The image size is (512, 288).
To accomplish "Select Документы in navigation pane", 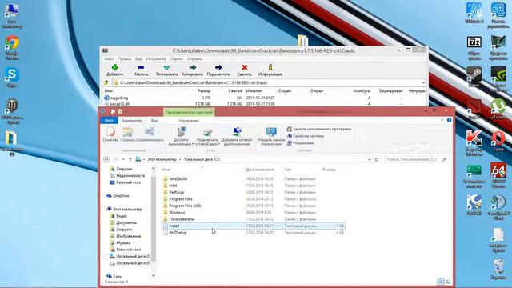I will click(126, 222).
